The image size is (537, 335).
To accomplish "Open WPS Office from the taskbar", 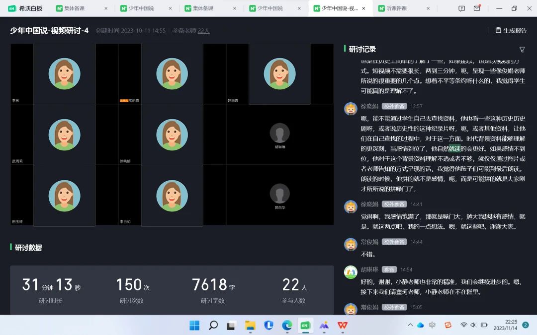I will pos(342,326).
